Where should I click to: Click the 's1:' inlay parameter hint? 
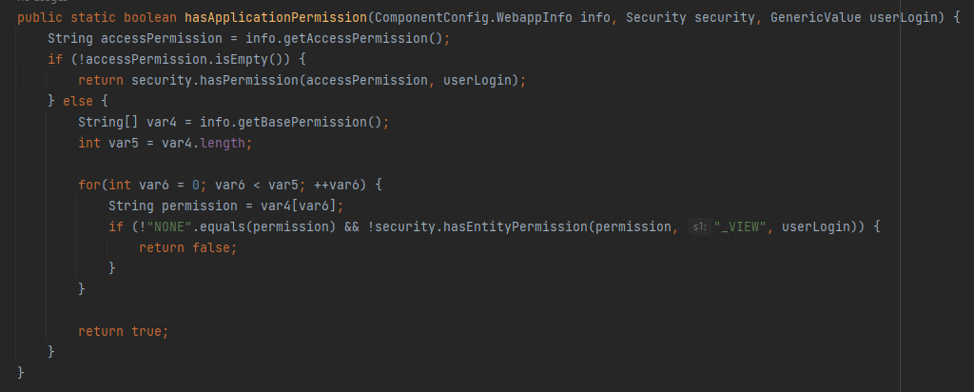click(699, 226)
